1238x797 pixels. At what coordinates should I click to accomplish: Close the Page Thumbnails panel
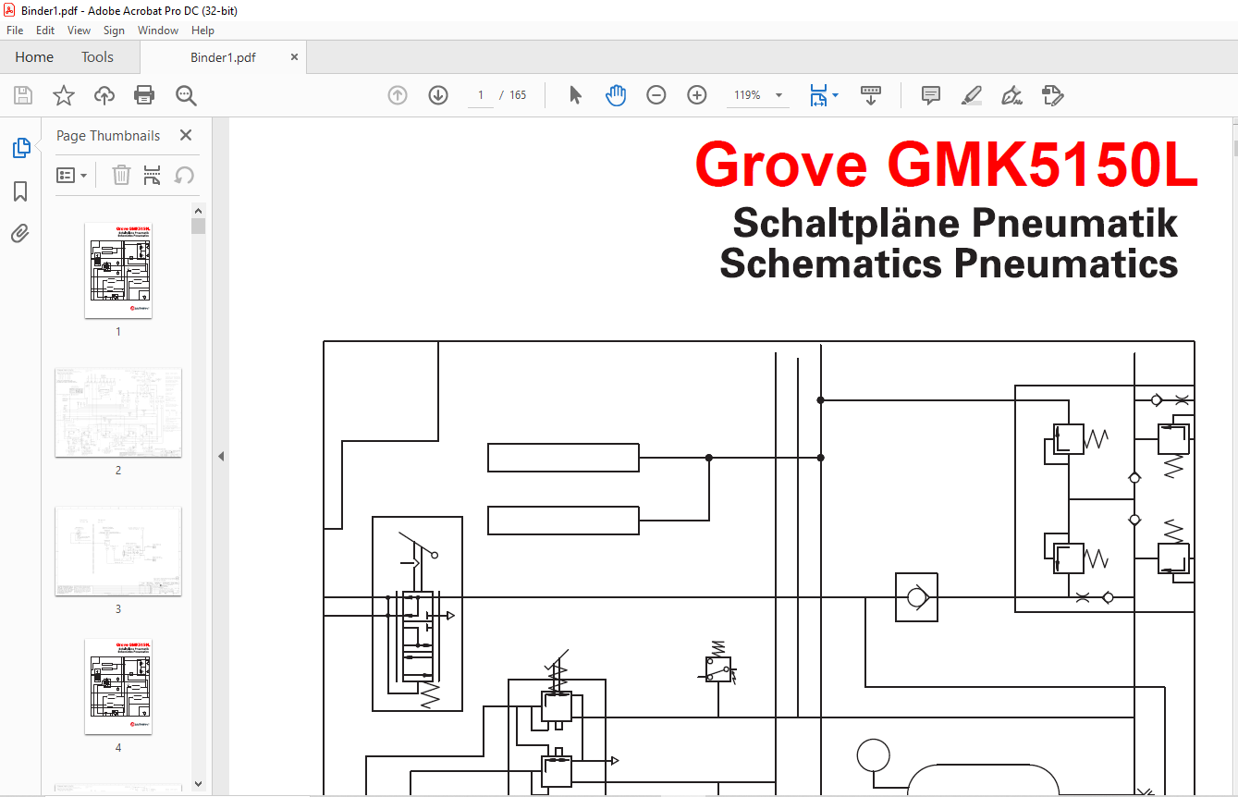(x=186, y=135)
